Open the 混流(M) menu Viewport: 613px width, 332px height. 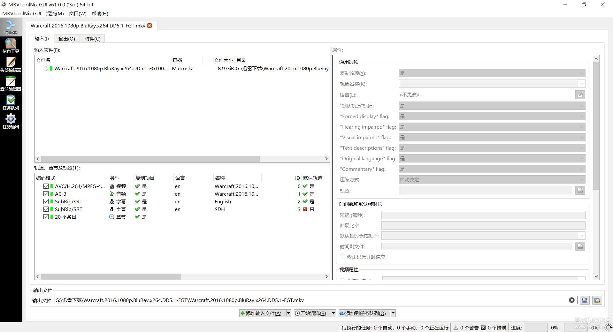[x=54, y=13]
